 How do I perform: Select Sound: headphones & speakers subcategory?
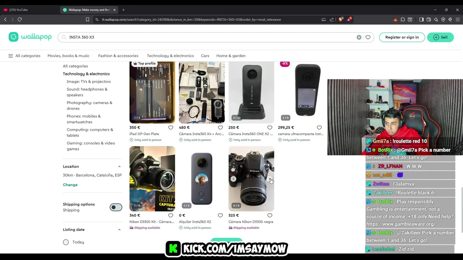point(87,92)
